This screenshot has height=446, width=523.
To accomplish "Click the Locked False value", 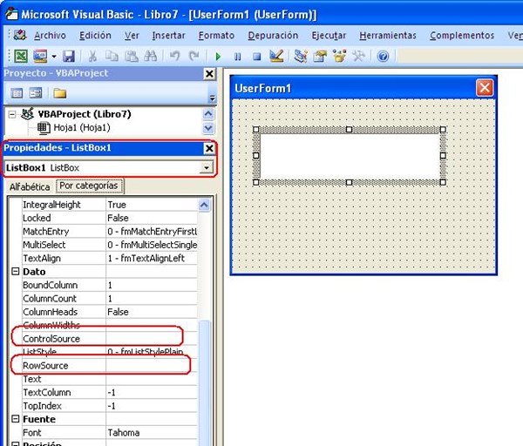I will 152,218.
